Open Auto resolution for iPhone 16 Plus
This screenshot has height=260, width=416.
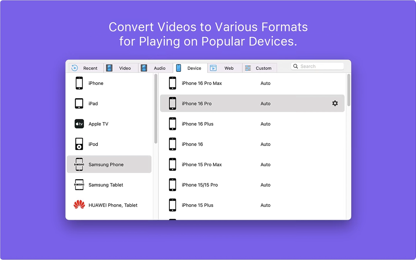tap(266, 124)
